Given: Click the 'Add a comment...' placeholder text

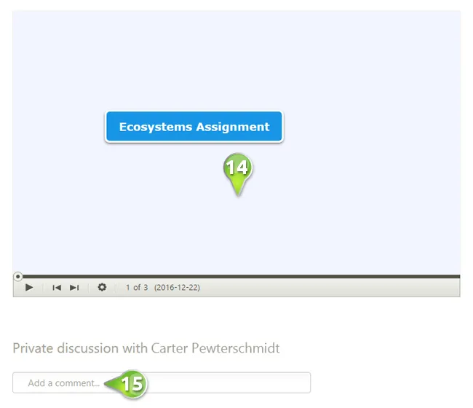Looking at the screenshot, I should point(63,383).
